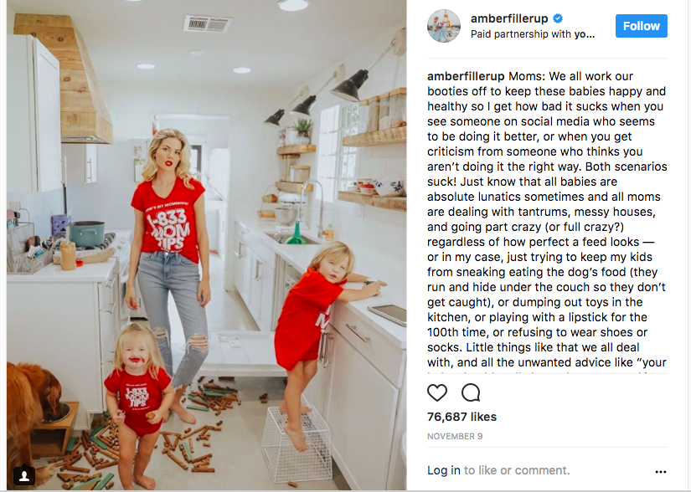Click the 'to like or comment.' prompt text
The height and width of the screenshot is (492, 691).
click(x=517, y=470)
